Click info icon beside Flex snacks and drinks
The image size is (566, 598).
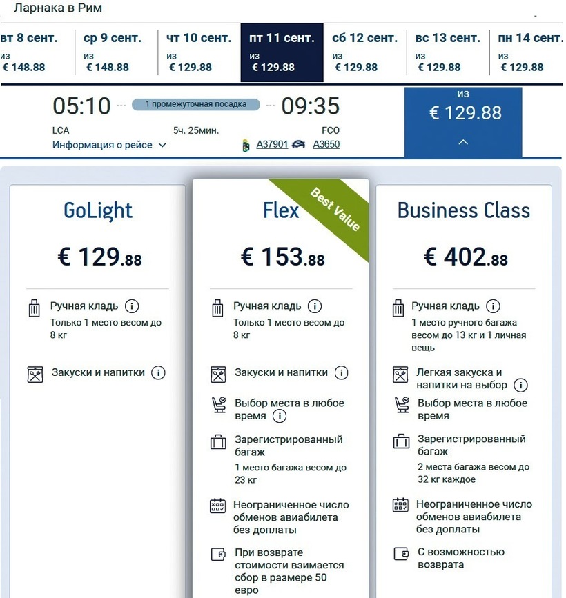click(341, 372)
